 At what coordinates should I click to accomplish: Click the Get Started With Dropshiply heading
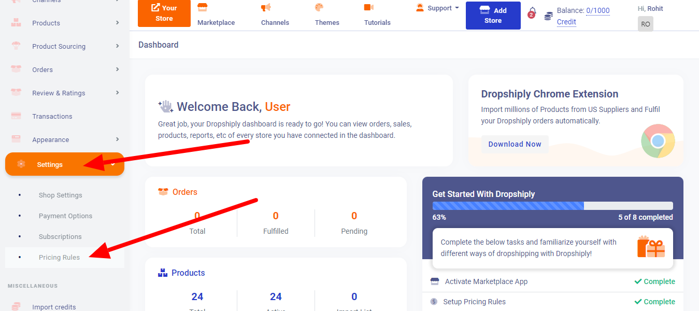[x=484, y=194]
